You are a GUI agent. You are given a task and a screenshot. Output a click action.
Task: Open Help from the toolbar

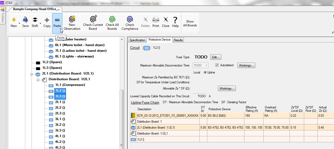pos(175,22)
